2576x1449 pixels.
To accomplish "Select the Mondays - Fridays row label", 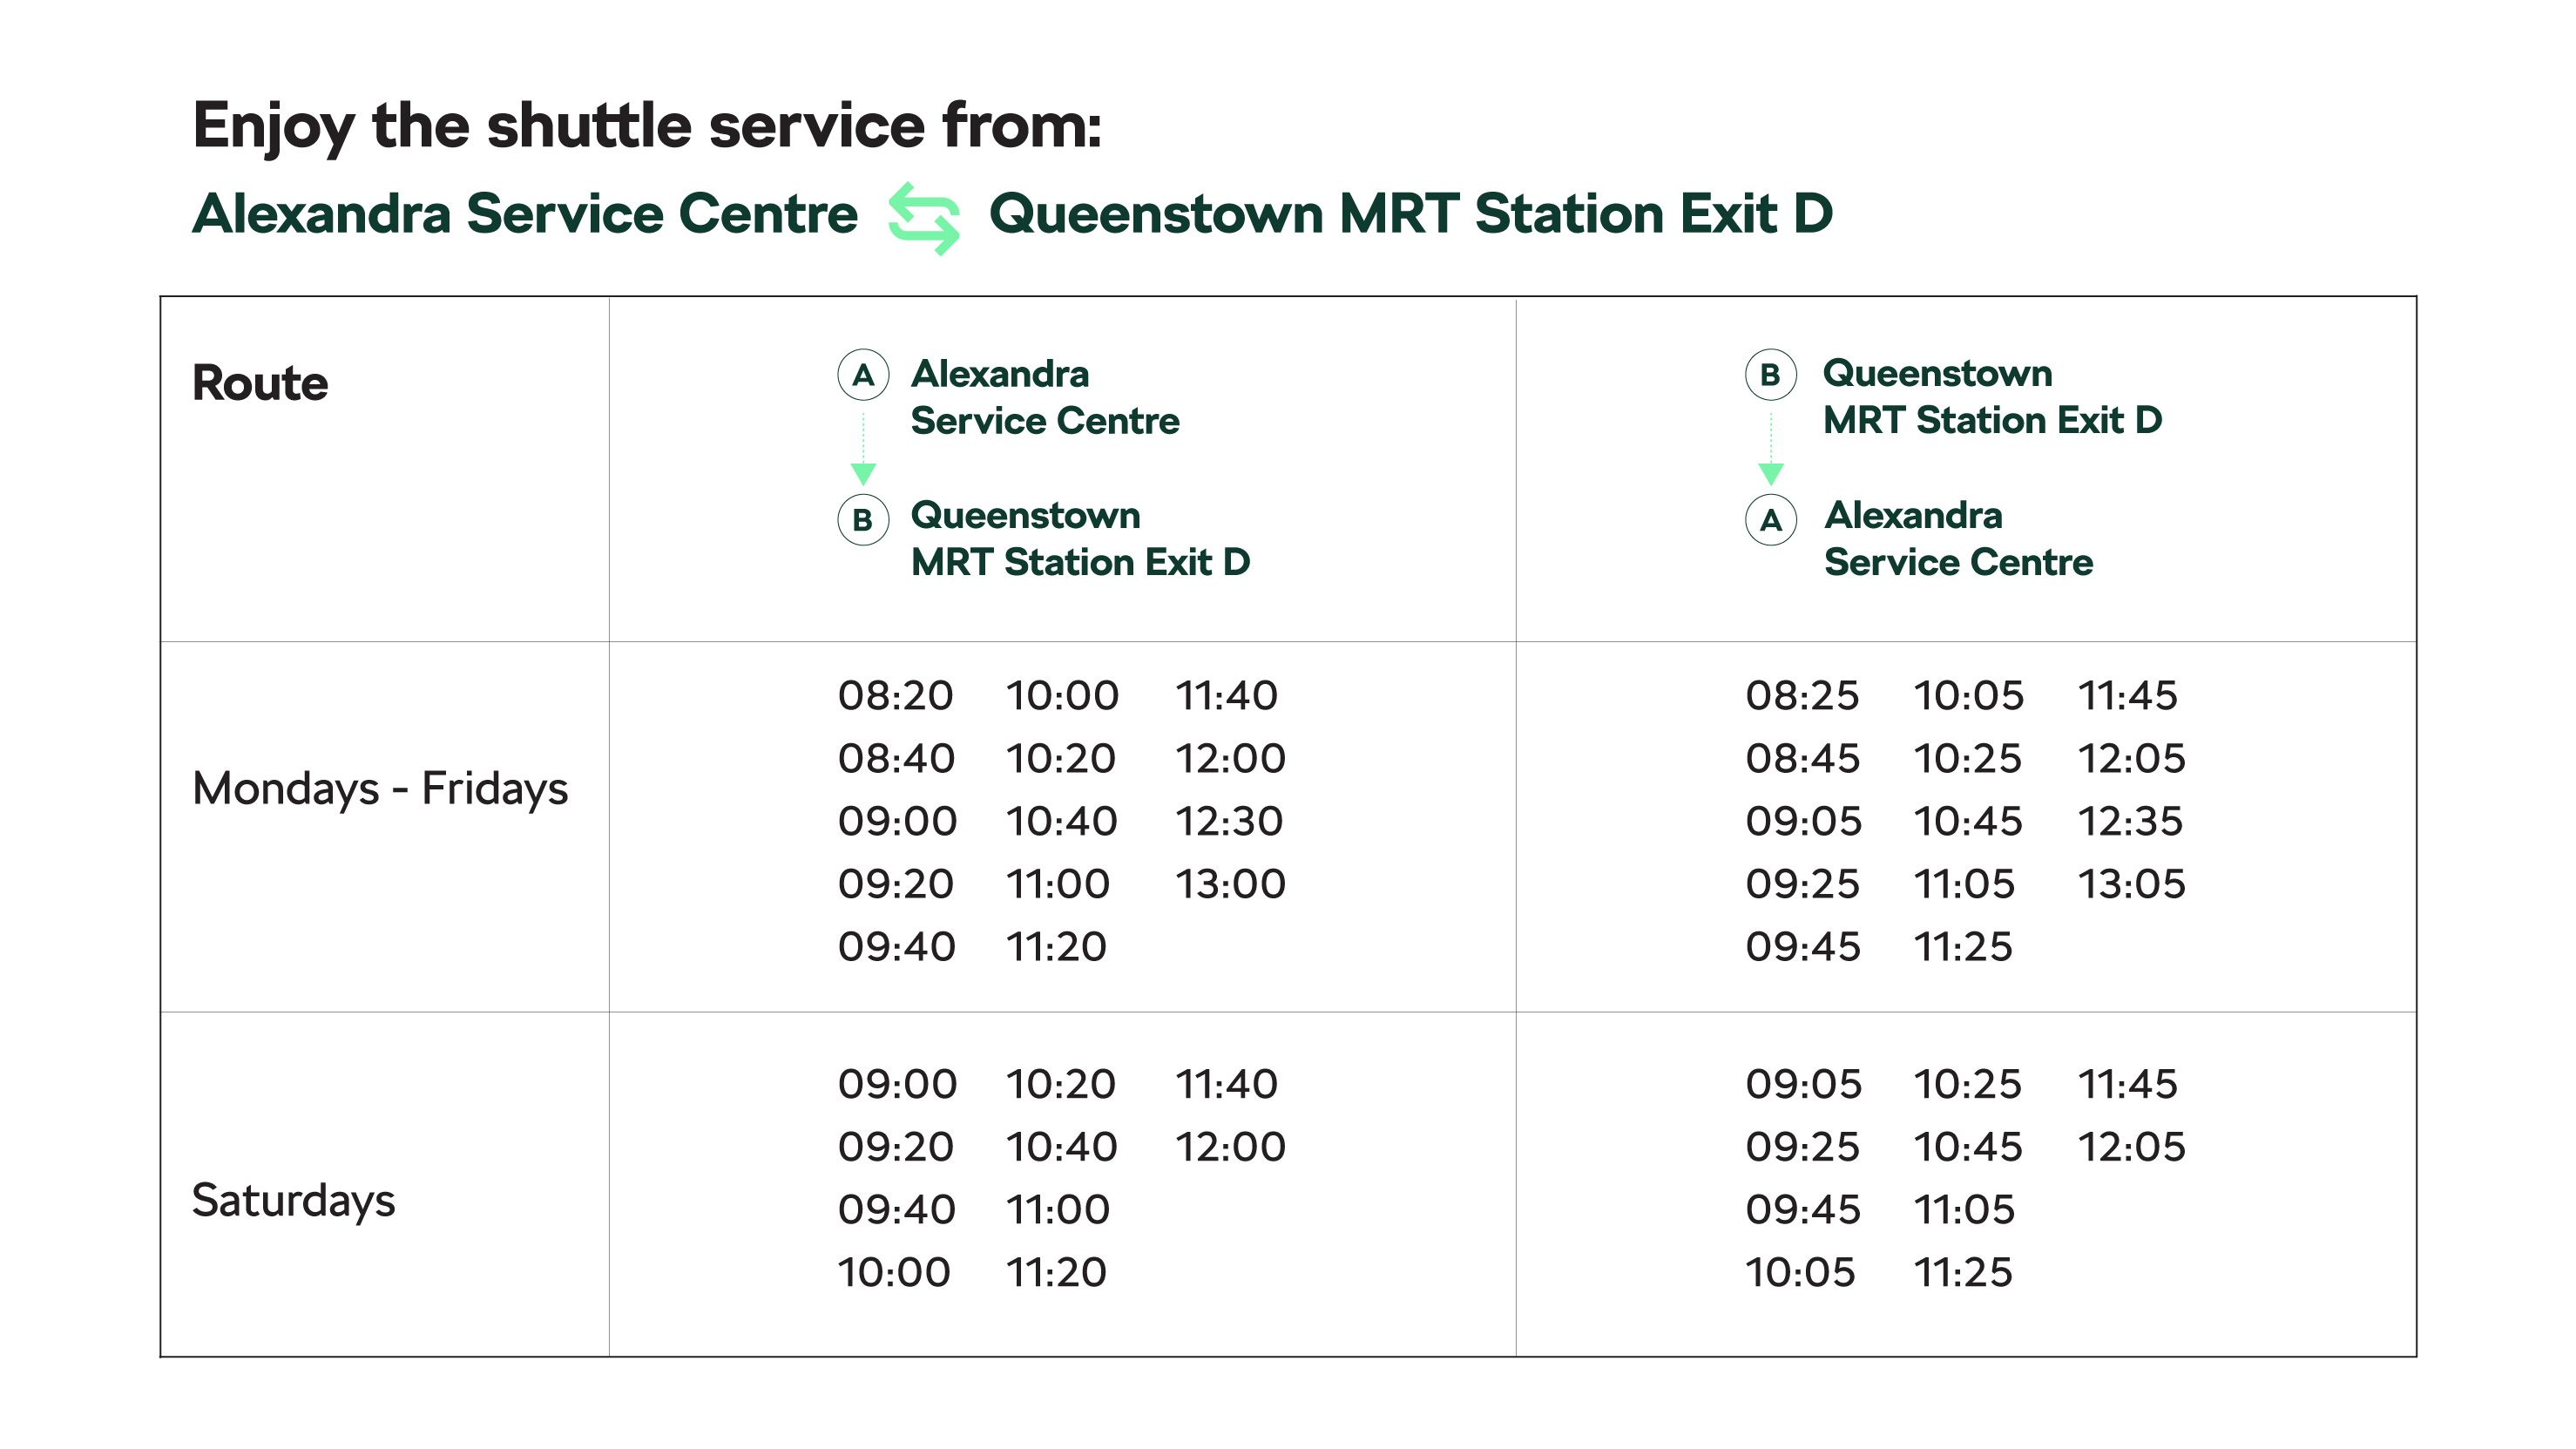I will click(380, 789).
